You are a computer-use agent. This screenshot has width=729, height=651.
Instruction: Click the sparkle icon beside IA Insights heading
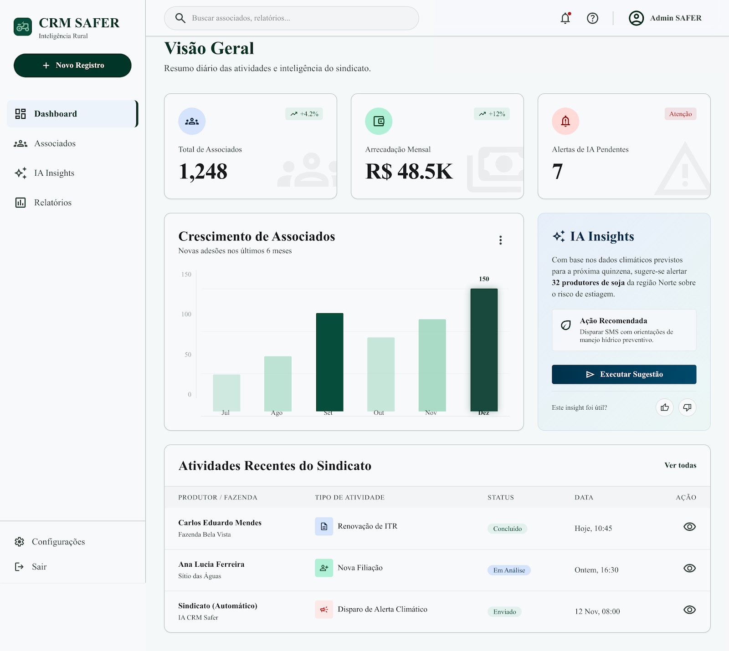coord(559,236)
